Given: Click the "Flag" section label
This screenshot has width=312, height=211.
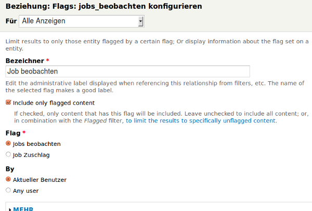Looking at the screenshot, I should tap(12, 133).
